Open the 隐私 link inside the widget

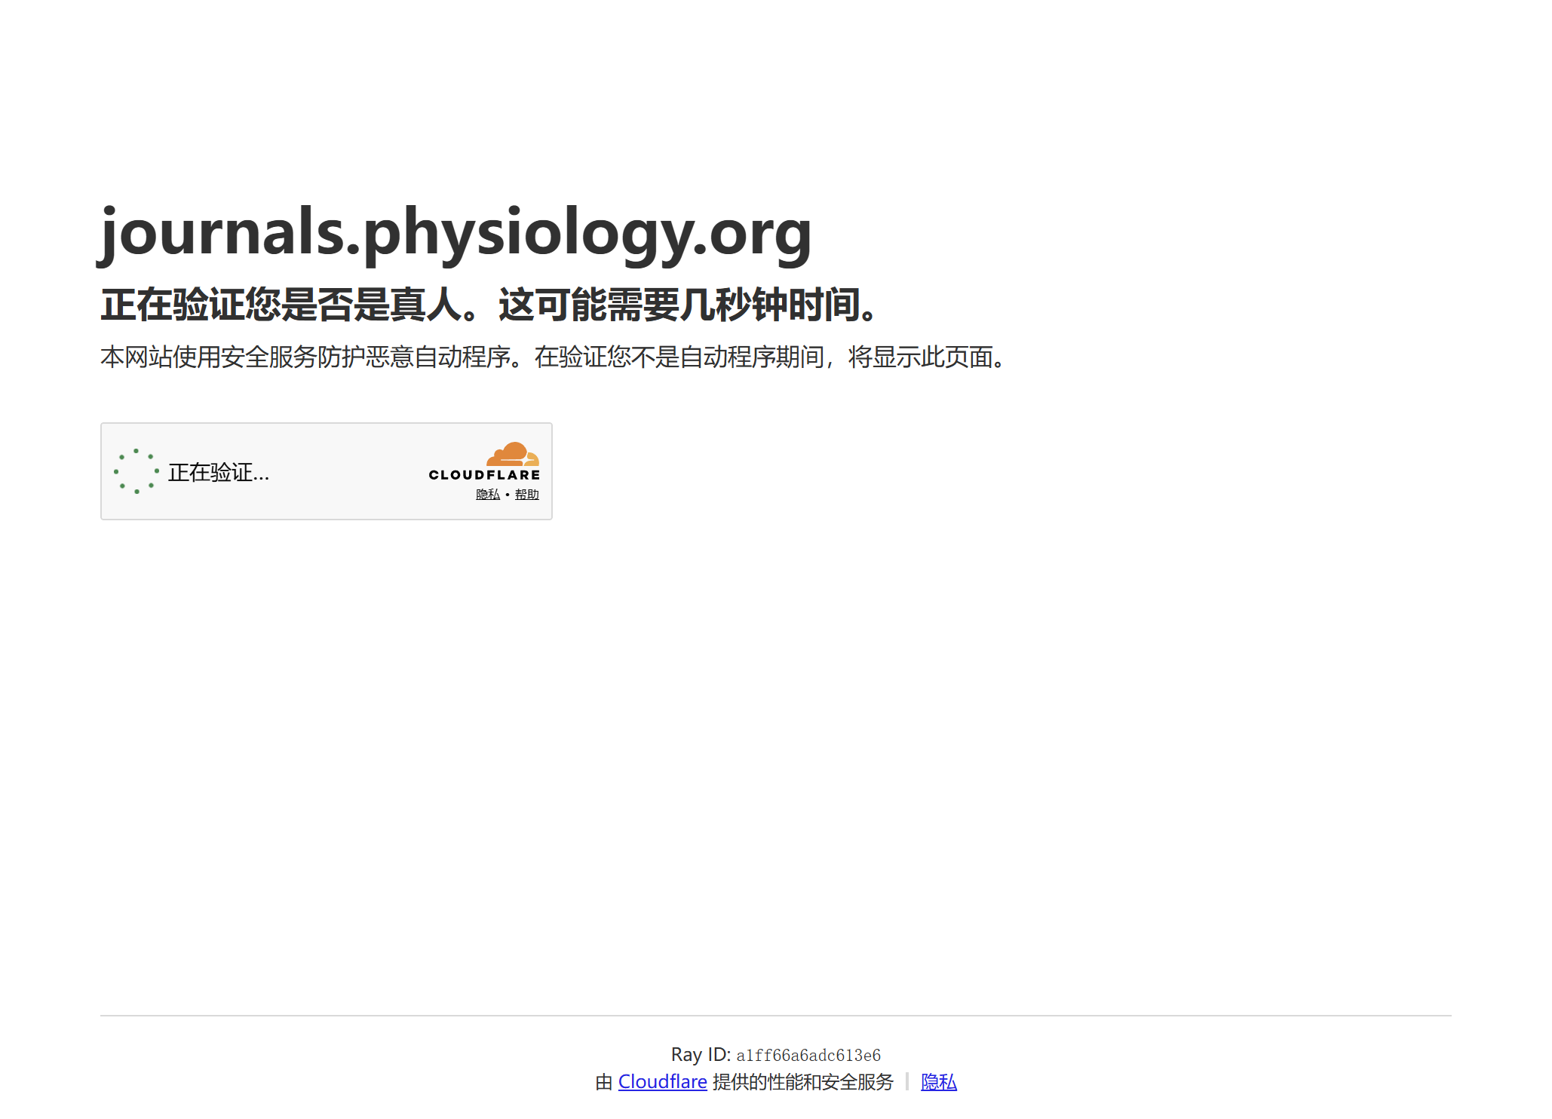[x=488, y=494]
